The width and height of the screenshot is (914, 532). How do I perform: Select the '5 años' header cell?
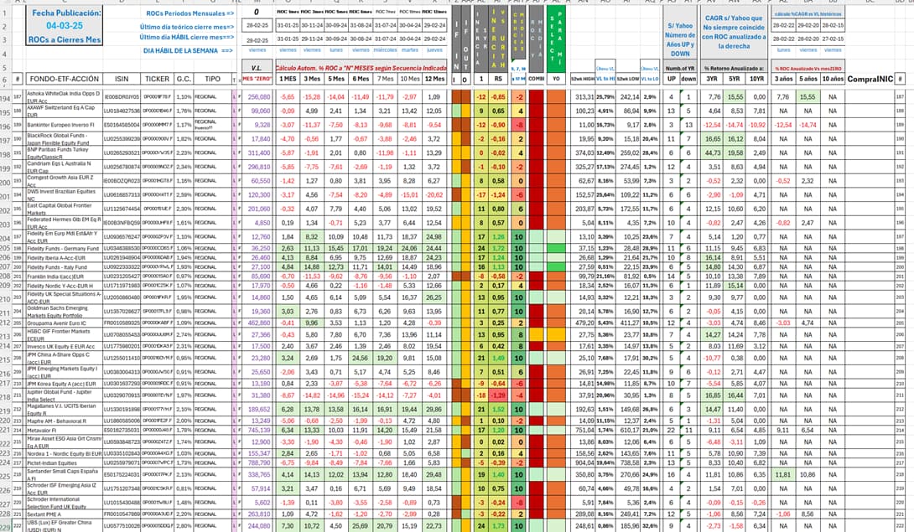click(808, 79)
